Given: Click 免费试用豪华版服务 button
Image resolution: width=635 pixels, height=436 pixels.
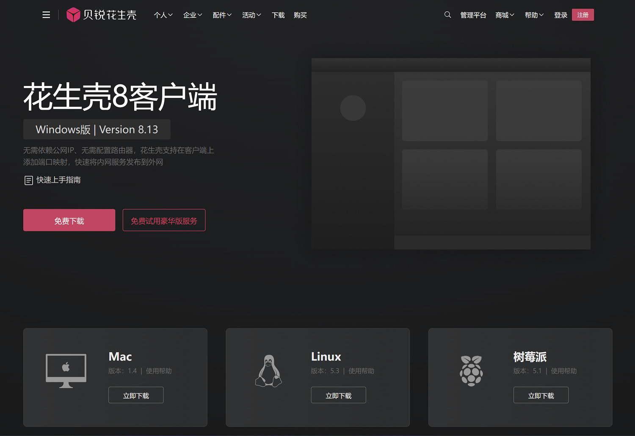Looking at the screenshot, I should point(164,220).
